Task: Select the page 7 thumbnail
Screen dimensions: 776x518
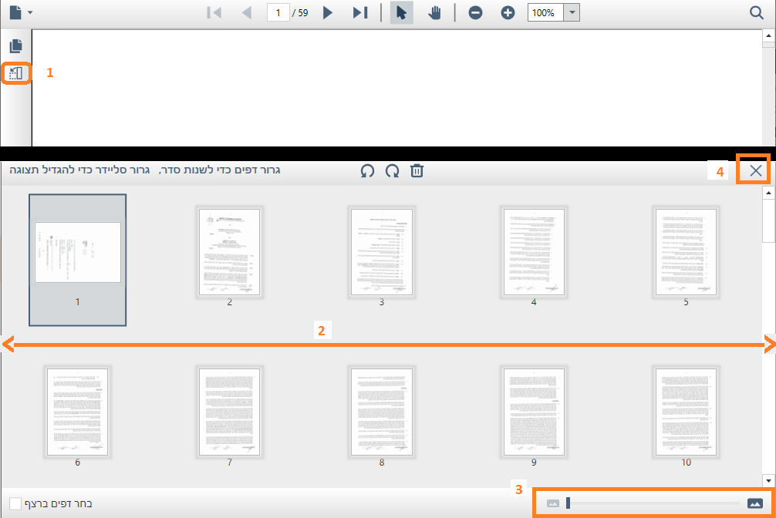Action: click(229, 412)
